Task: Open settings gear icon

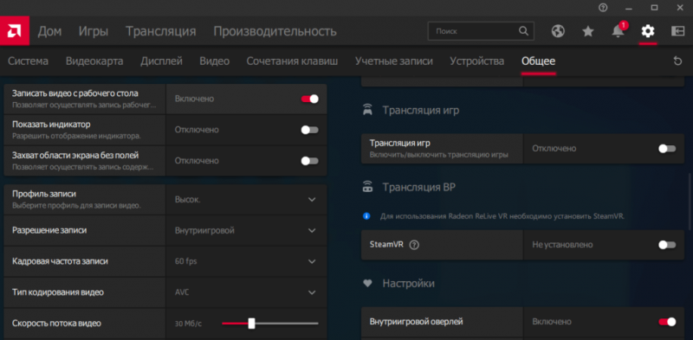Action: [648, 31]
